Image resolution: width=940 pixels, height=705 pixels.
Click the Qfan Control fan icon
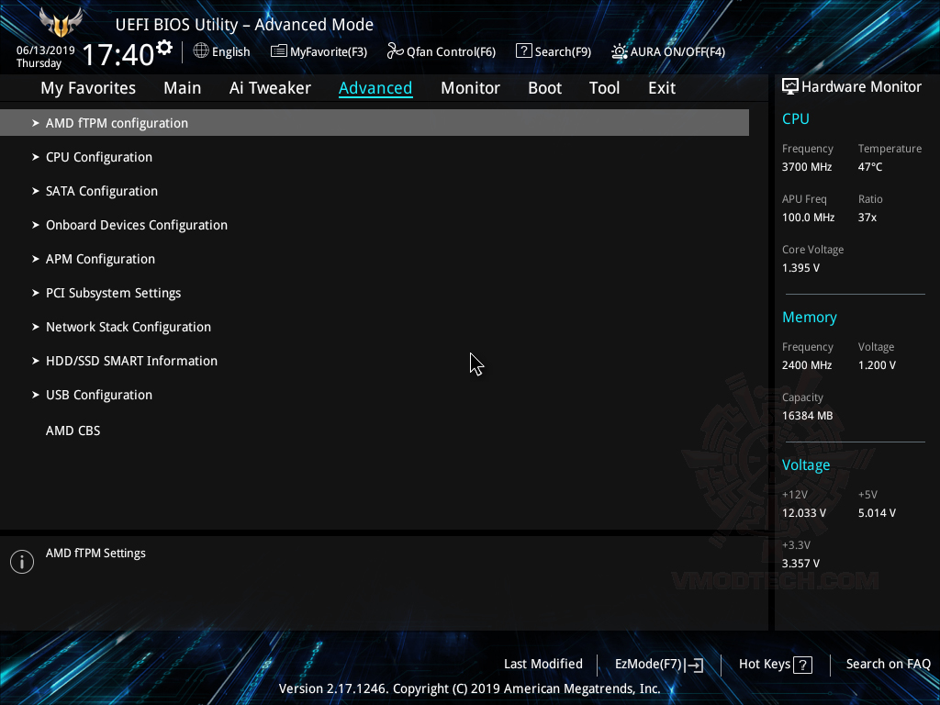pyautogui.click(x=395, y=51)
